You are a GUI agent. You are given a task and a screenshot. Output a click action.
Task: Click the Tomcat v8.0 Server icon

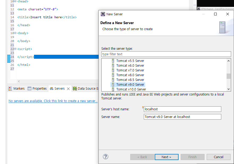(113, 75)
